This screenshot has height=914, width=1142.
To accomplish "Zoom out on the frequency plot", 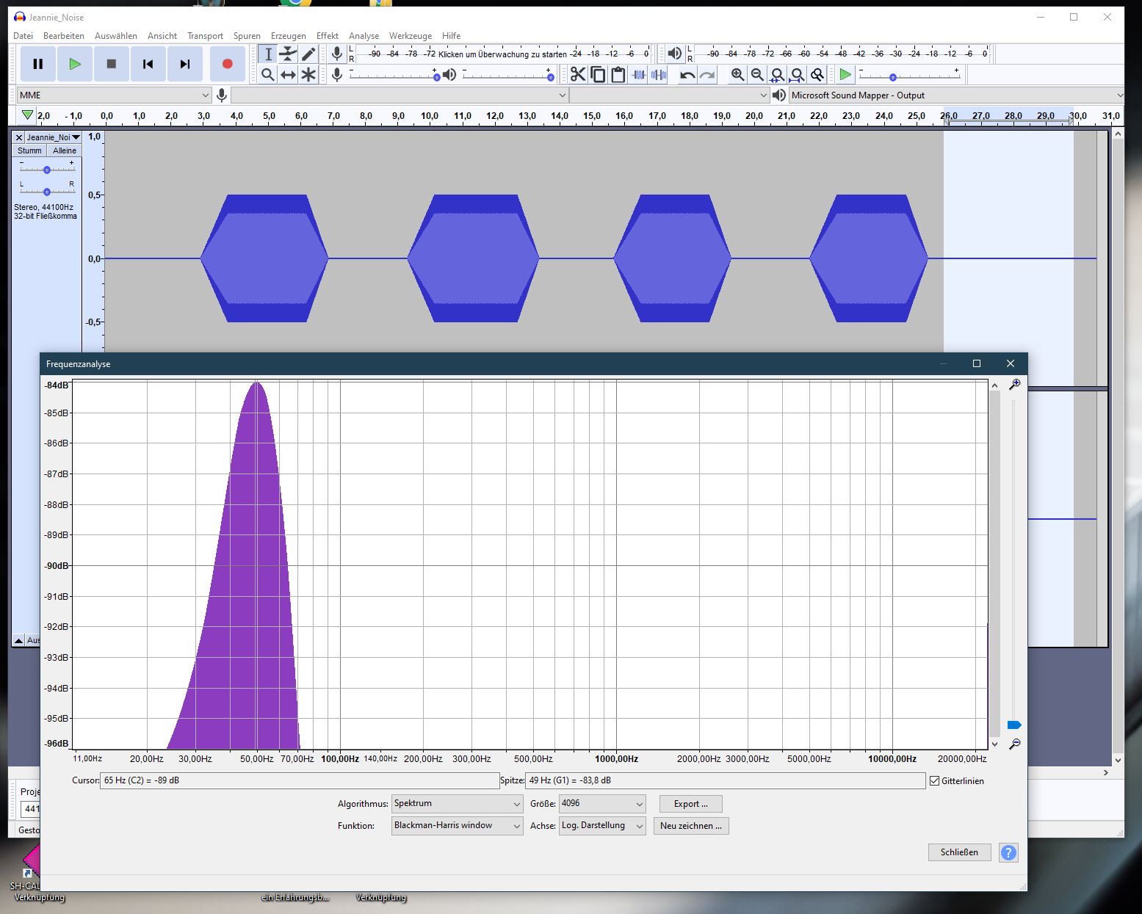I will pyautogui.click(x=1014, y=744).
